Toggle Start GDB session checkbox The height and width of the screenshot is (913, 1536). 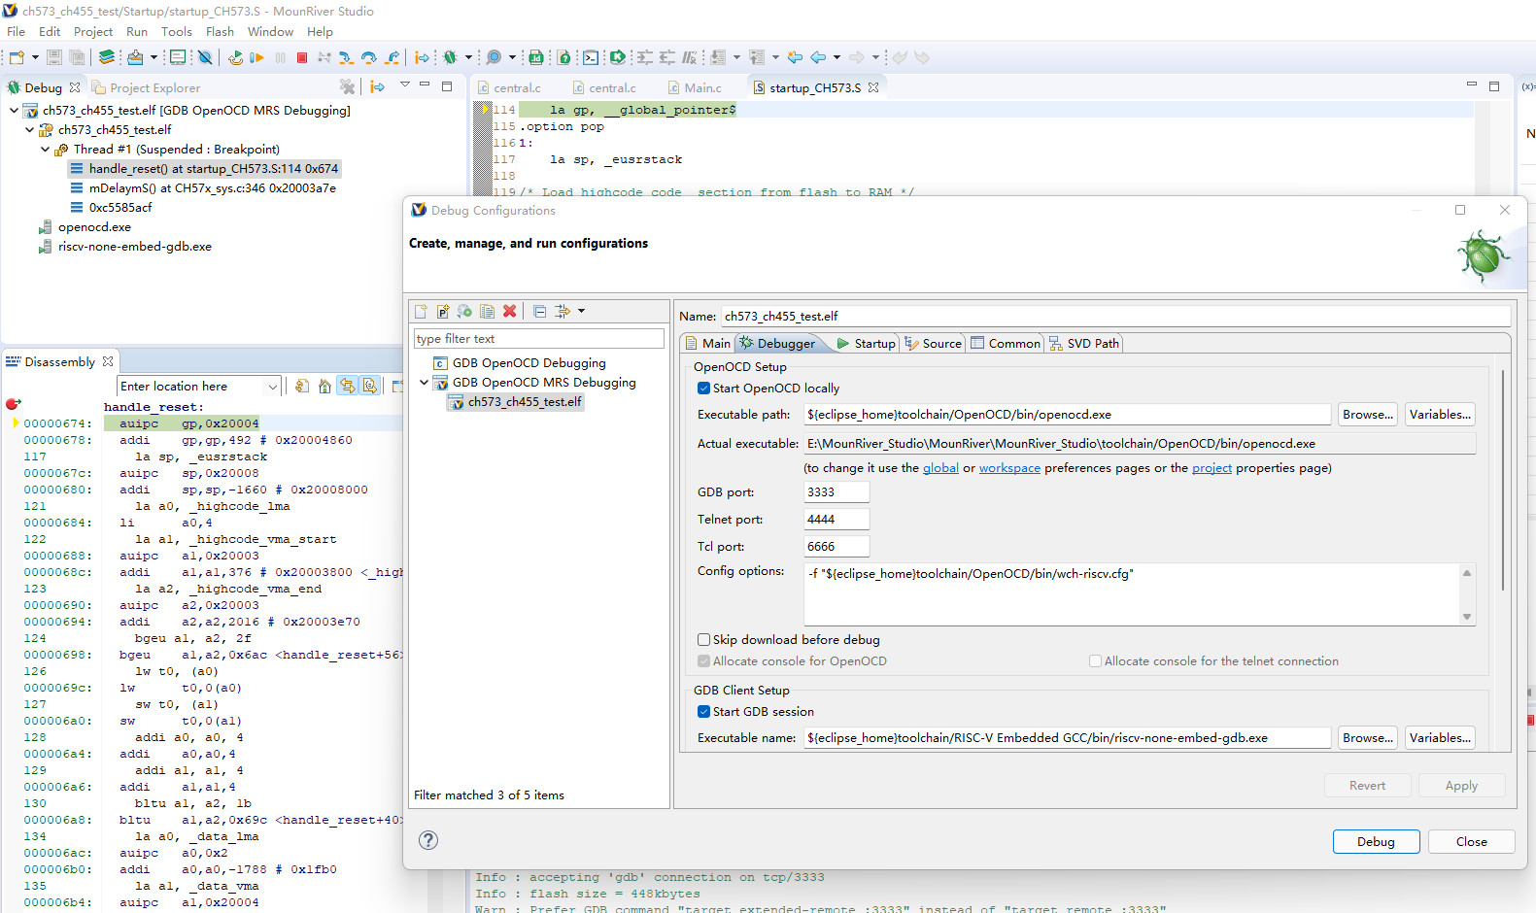tap(704, 712)
